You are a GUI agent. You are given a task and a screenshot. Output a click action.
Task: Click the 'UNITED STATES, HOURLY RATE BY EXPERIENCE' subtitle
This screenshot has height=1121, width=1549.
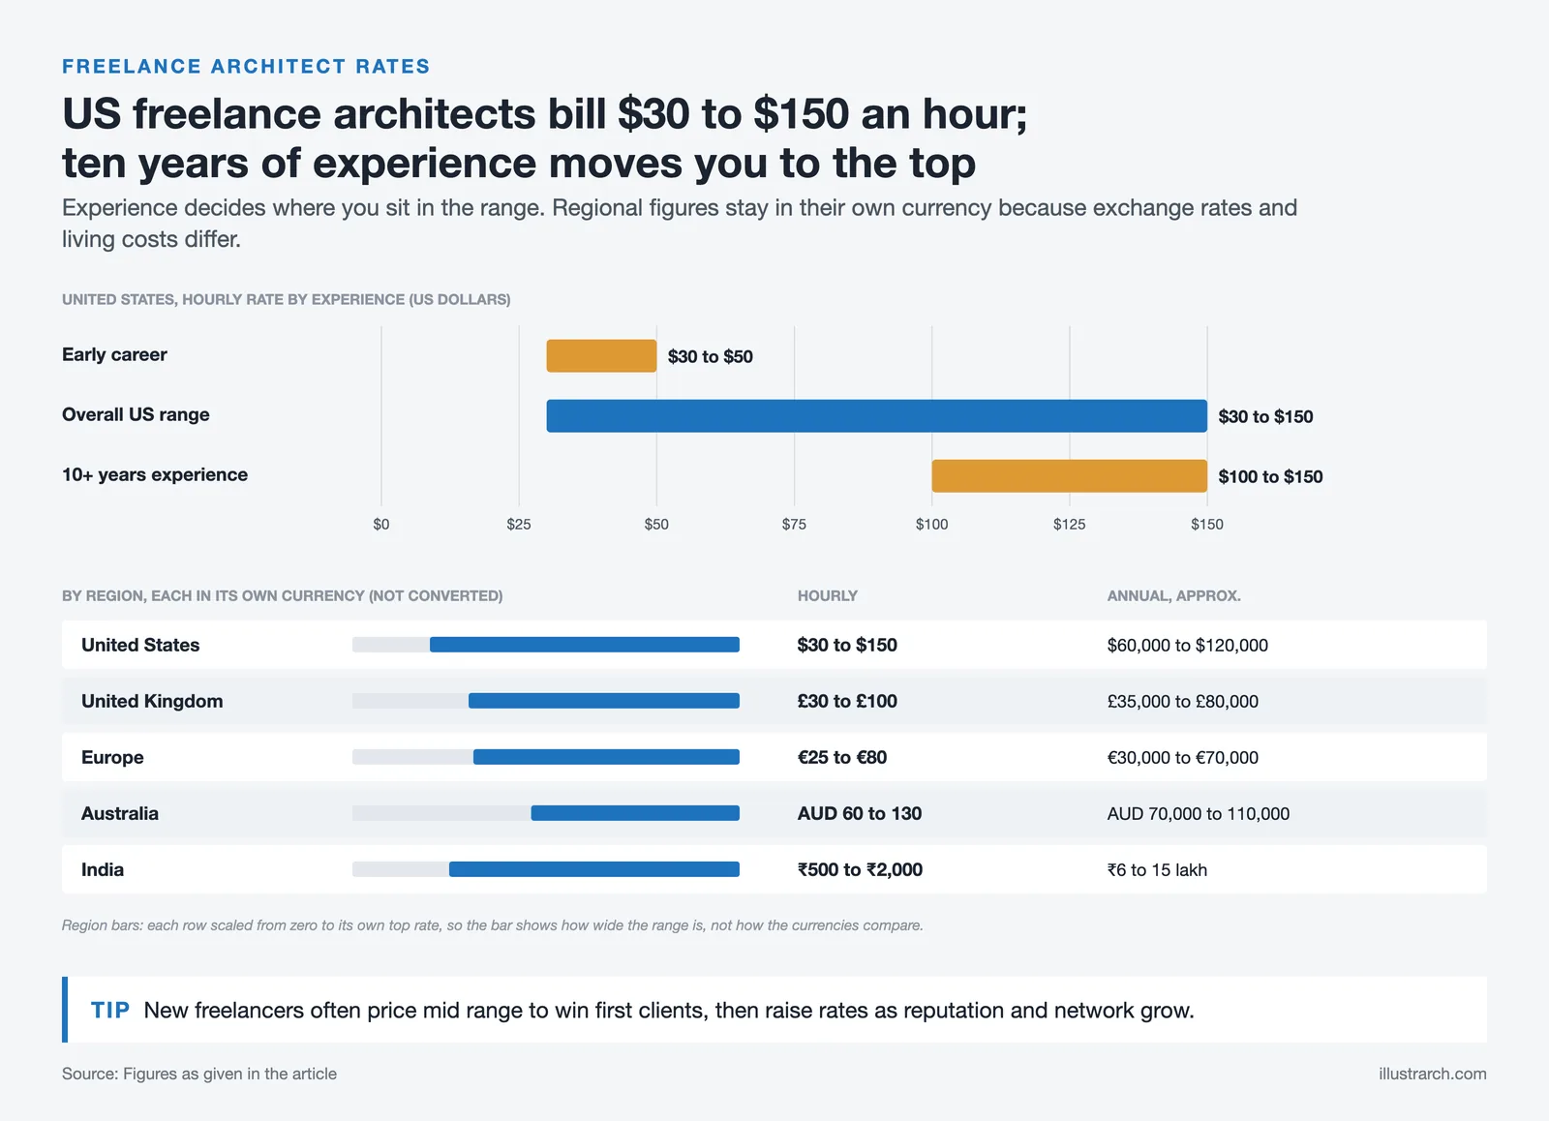point(287,299)
